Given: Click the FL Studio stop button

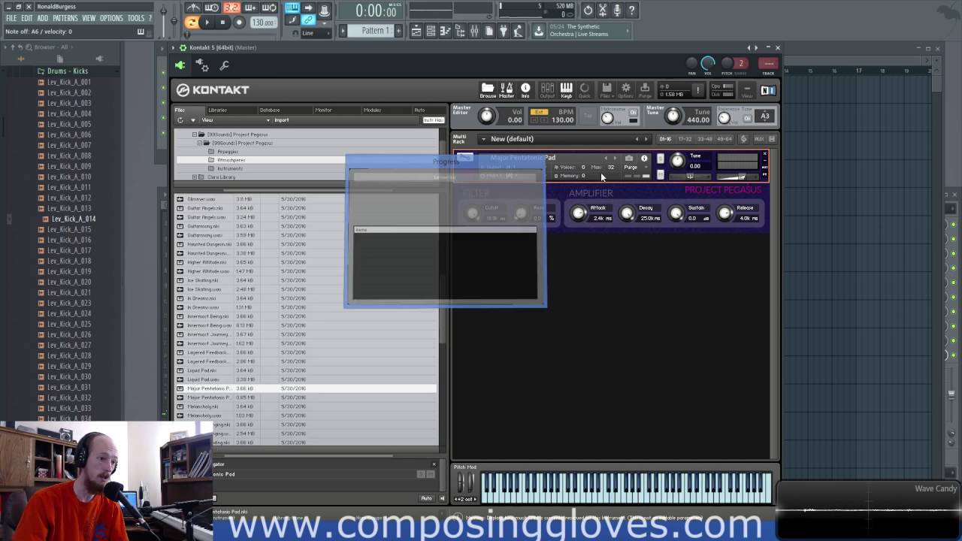Looking at the screenshot, I should tap(222, 23).
